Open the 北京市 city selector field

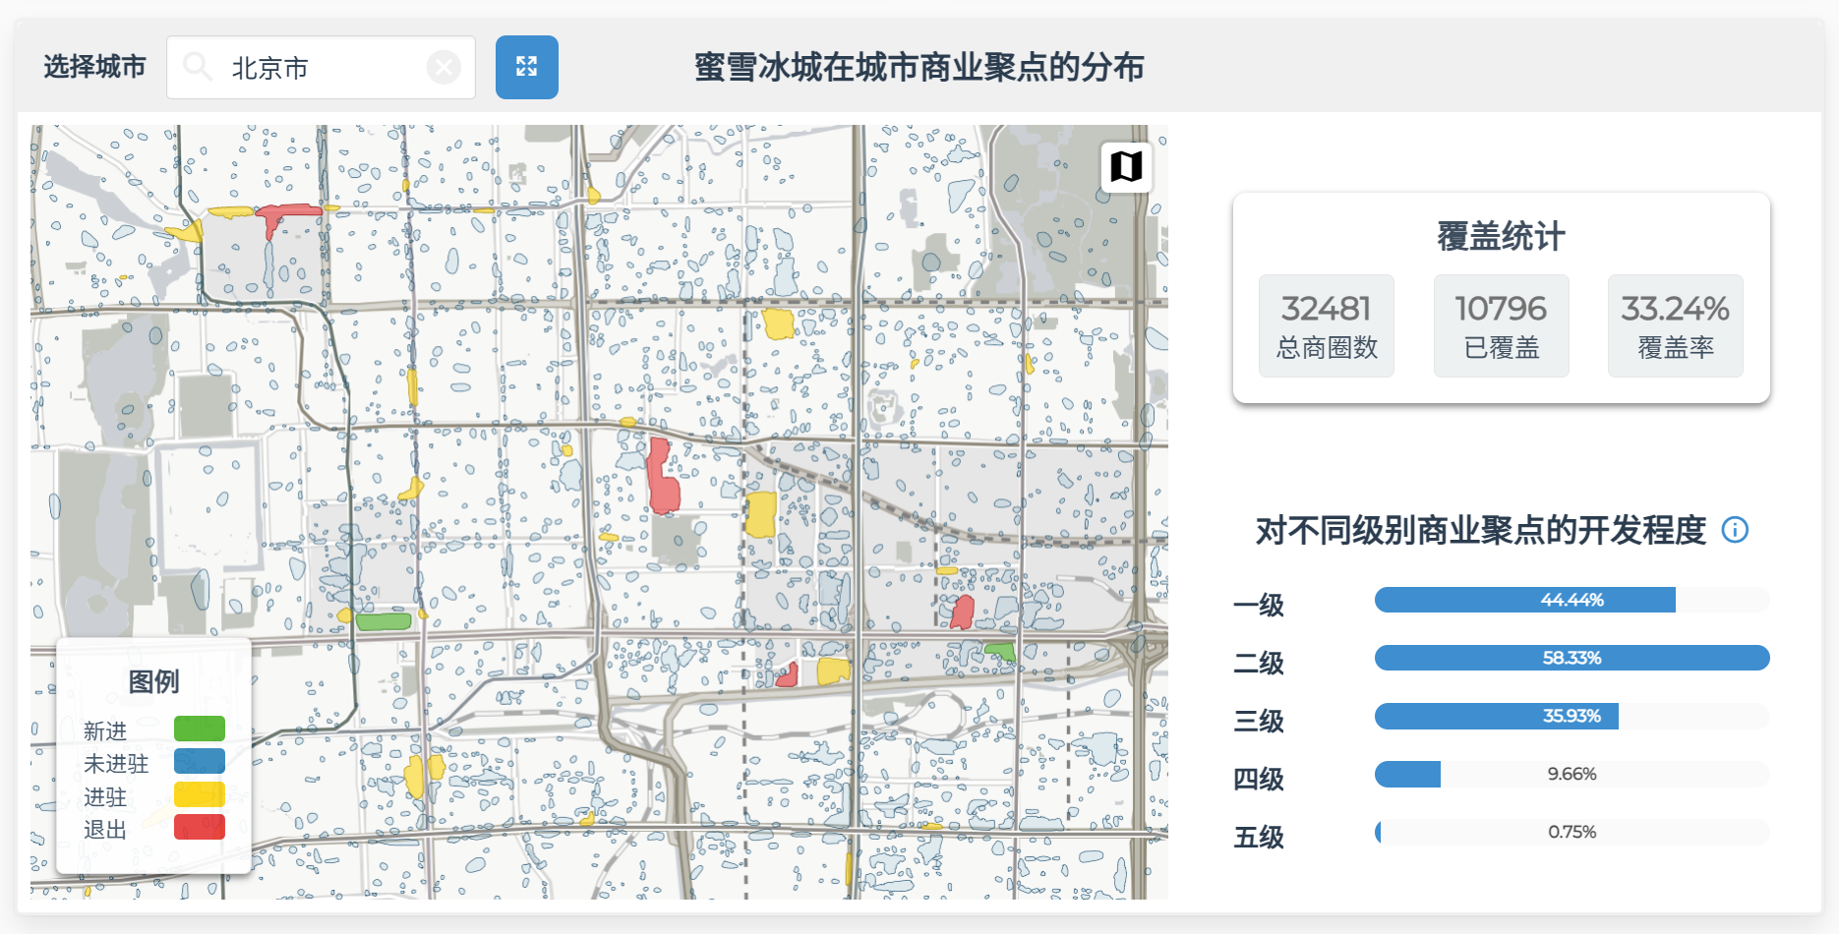(321, 67)
